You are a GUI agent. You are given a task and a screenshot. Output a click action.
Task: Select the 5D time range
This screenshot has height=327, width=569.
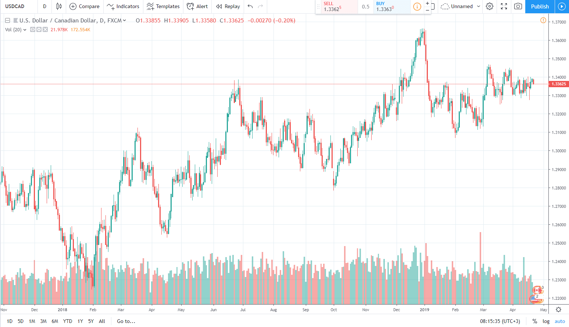click(x=21, y=321)
